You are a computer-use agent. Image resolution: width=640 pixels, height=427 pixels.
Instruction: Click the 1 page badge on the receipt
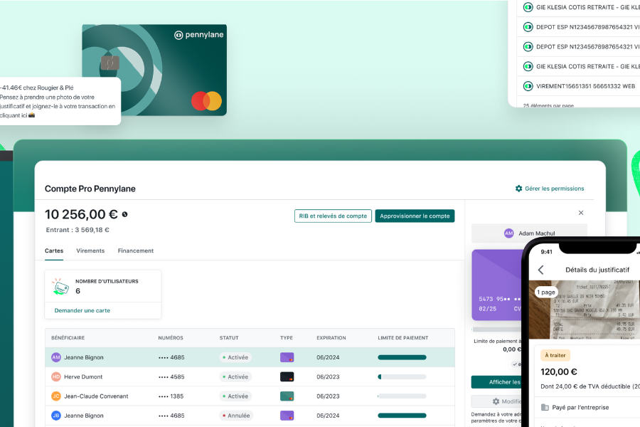coord(546,292)
